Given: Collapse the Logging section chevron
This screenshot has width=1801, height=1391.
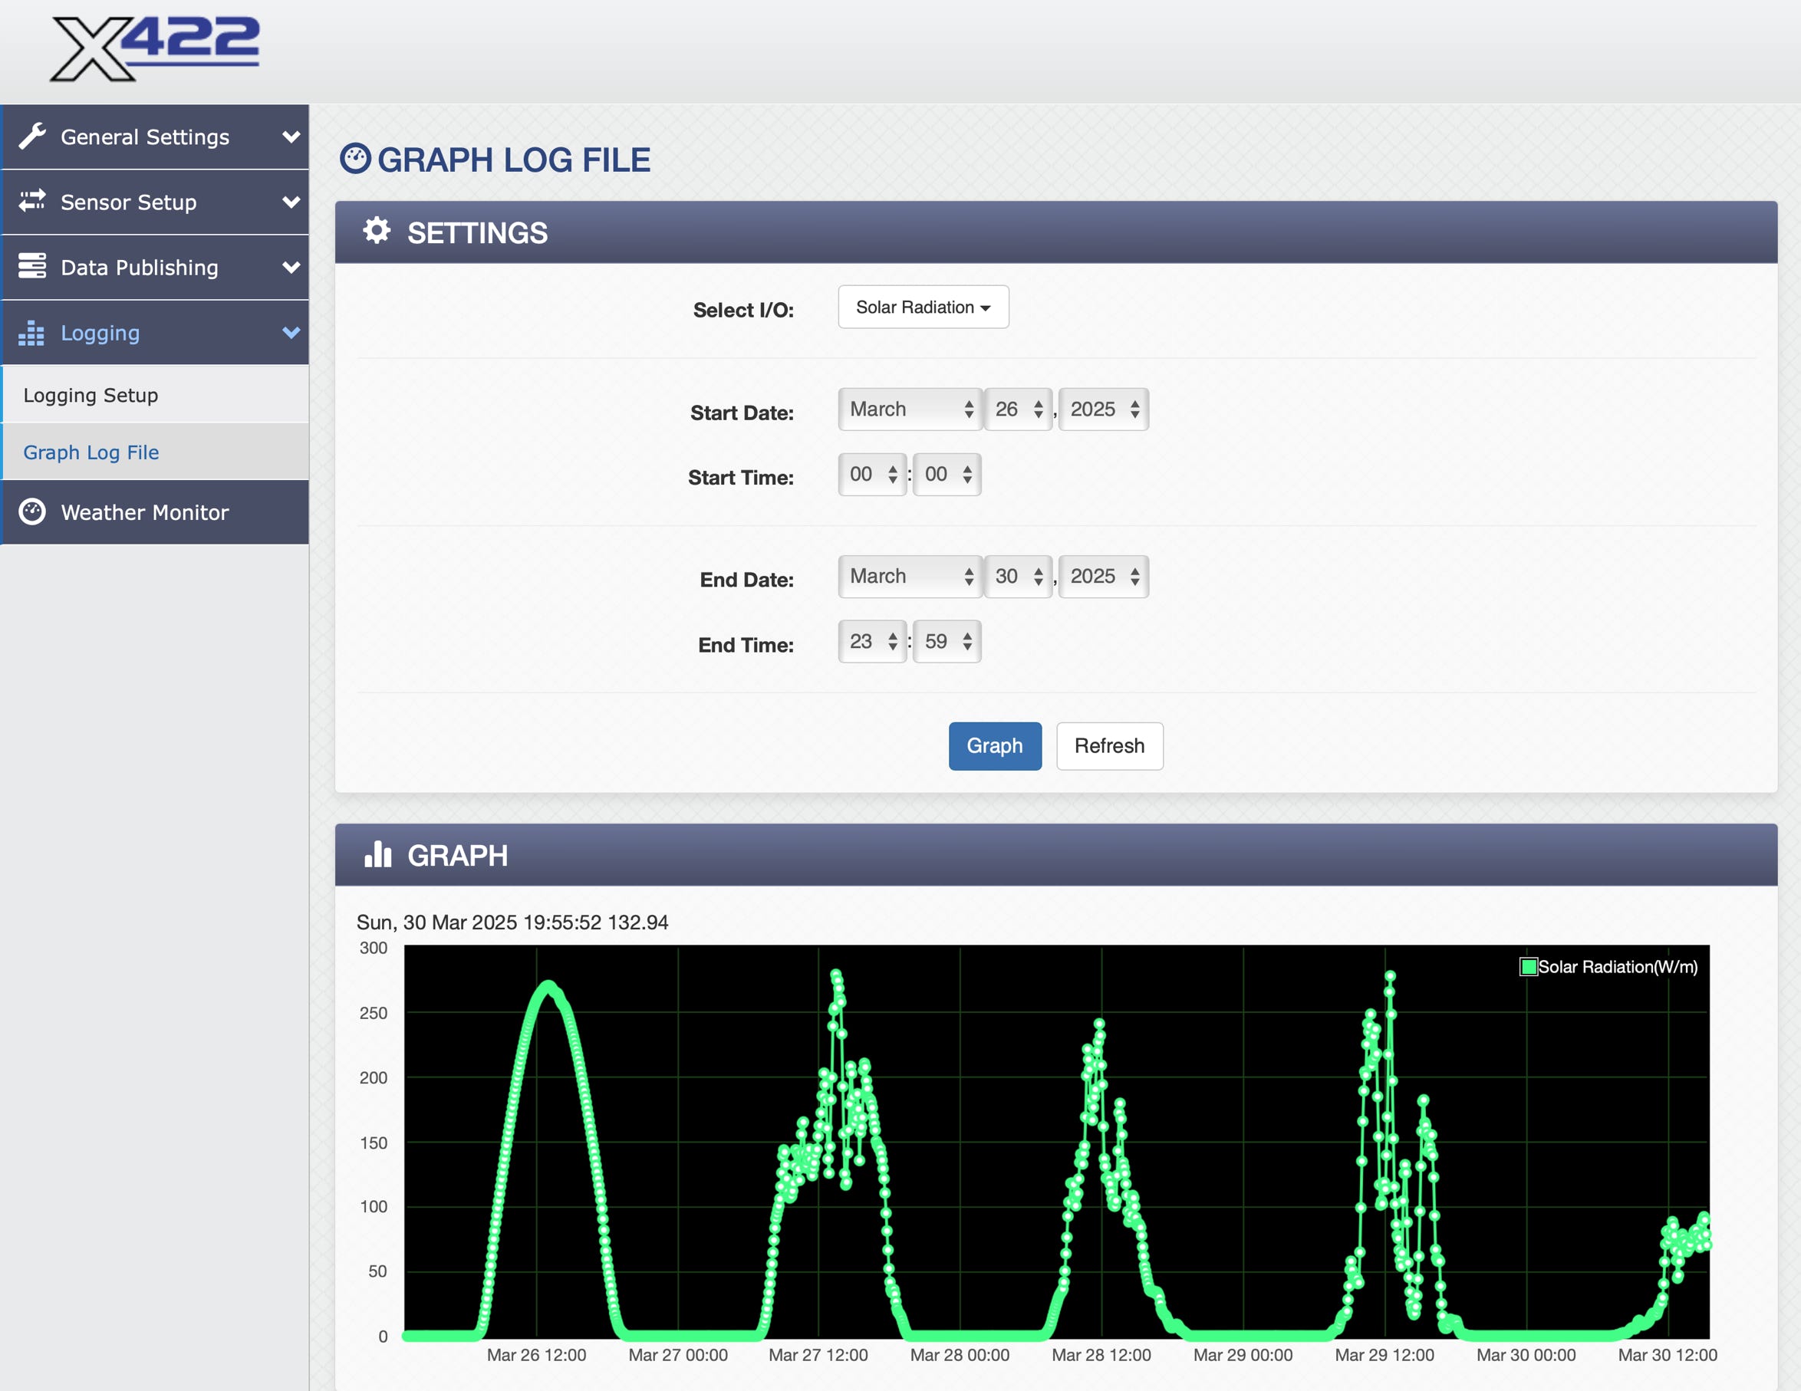Looking at the screenshot, I should [291, 332].
